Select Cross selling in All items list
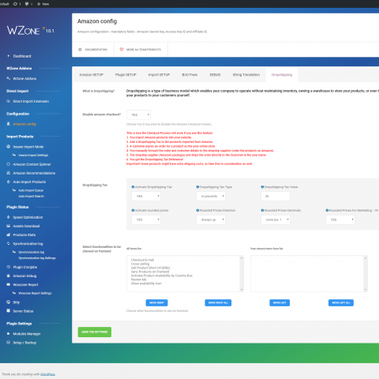This screenshot has width=379, height=379. [140, 264]
